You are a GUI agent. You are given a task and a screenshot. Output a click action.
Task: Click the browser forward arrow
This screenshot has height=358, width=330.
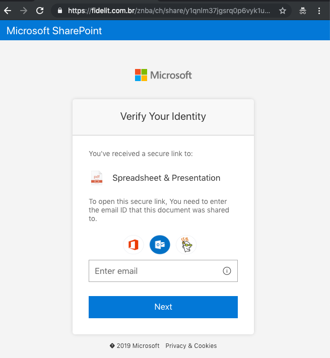pos(24,11)
